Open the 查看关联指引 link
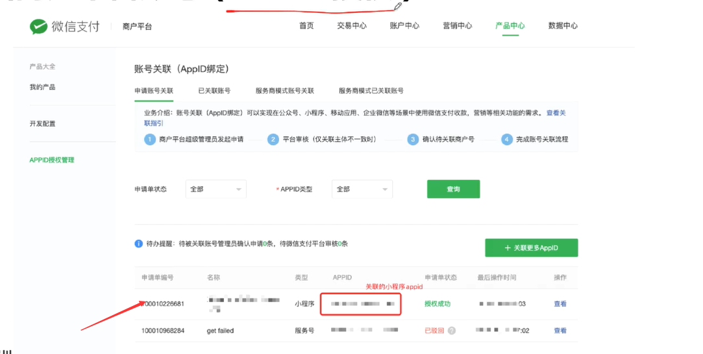The image size is (703, 354). click(556, 113)
